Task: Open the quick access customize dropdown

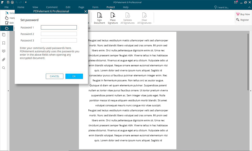Action: pos(26,2)
